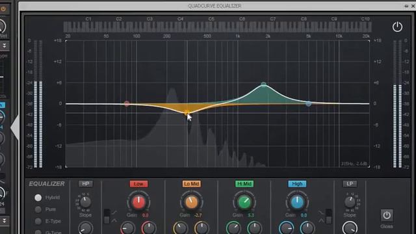Click the Lo Mid gain value -2.7

tap(198, 215)
